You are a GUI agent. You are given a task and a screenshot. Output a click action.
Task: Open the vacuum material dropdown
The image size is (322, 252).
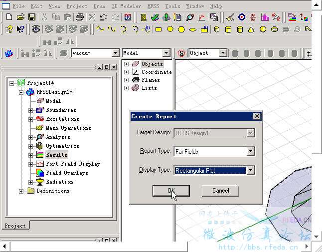tap(116, 53)
